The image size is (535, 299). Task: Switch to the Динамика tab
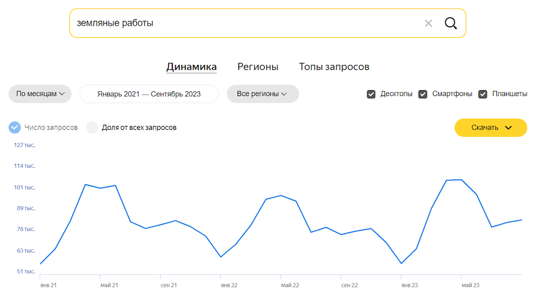[x=191, y=67]
